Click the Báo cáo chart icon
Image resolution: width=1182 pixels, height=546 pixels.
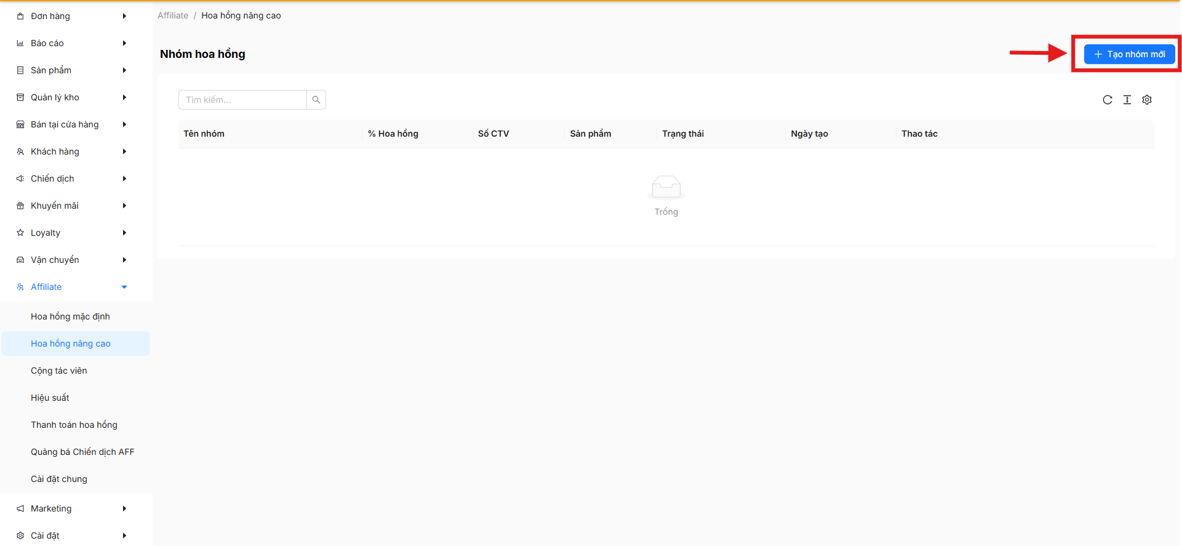(20, 43)
